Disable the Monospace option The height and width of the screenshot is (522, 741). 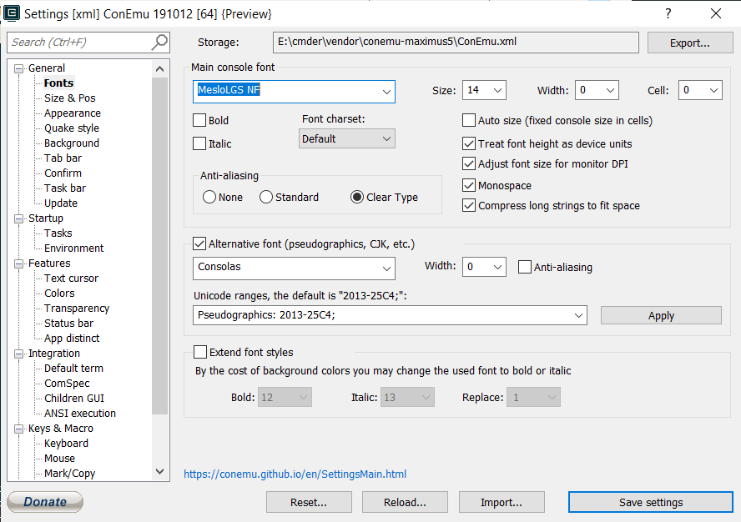click(469, 185)
